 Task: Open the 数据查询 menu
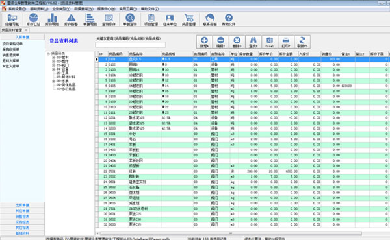[x=84, y=9]
